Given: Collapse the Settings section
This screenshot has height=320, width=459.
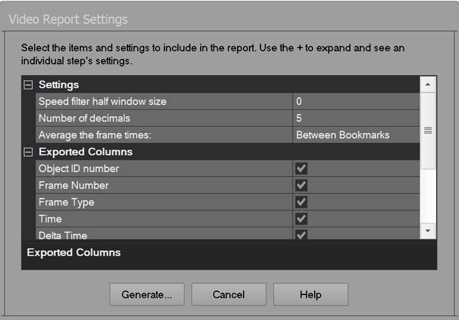Looking at the screenshot, I should [x=28, y=85].
